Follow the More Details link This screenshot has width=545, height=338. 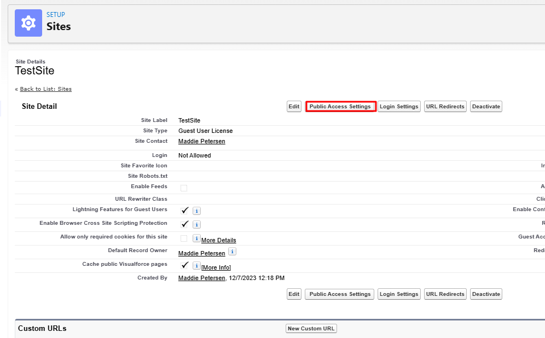tap(219, 240)
